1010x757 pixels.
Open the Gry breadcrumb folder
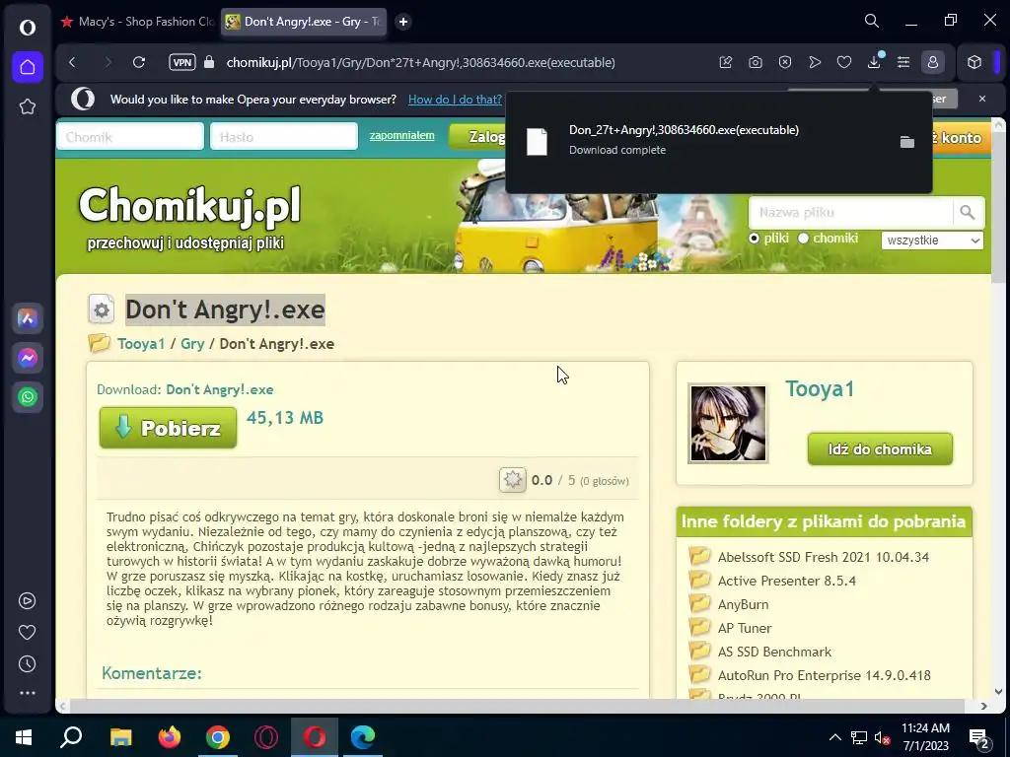click(192, 344)
